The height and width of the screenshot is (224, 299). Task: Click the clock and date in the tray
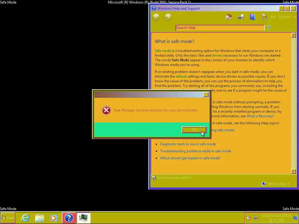276,218
